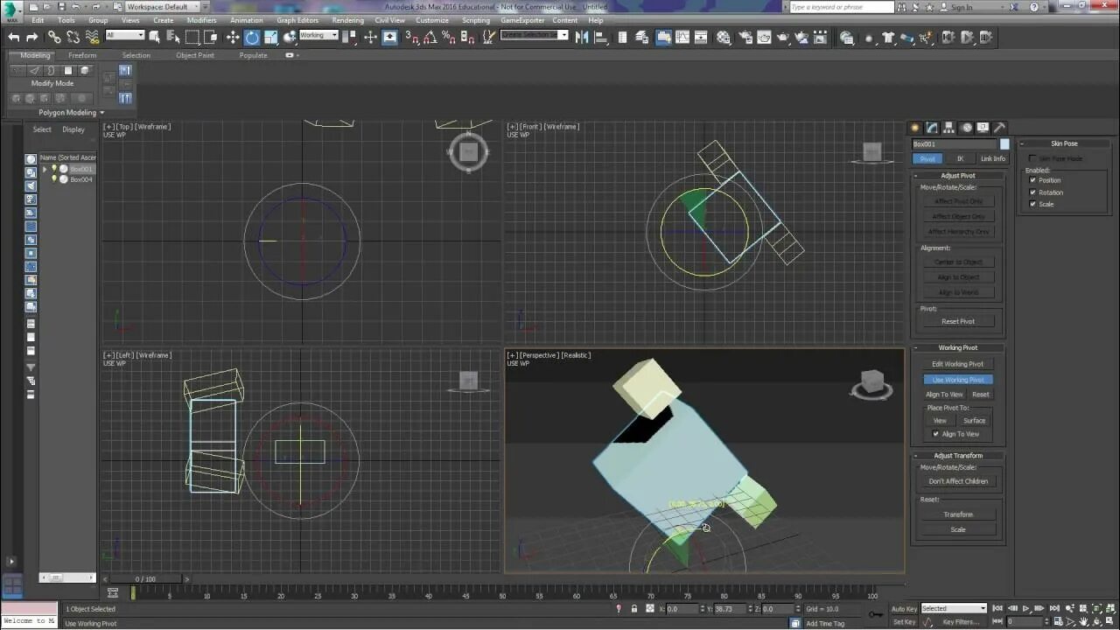Screen dimensions: 1120x630
Task: Activate Select and Scale tool
Action: (x=271, y=37)
